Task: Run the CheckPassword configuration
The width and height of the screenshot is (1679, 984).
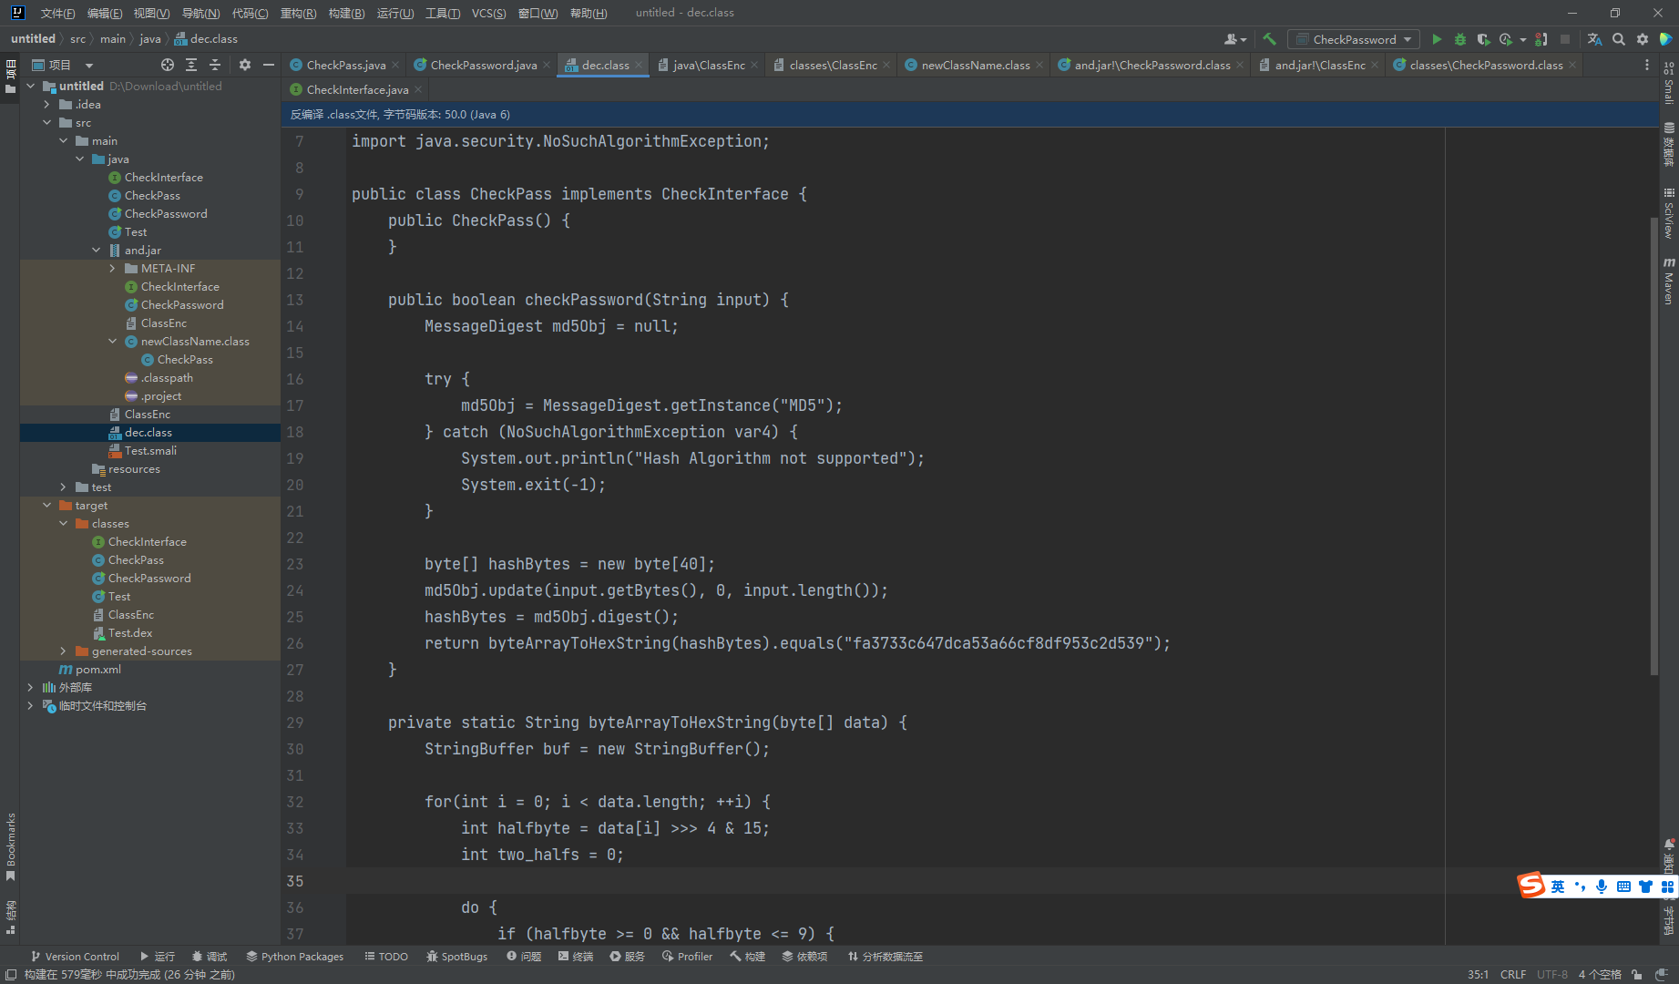Action: point(1437,39)
